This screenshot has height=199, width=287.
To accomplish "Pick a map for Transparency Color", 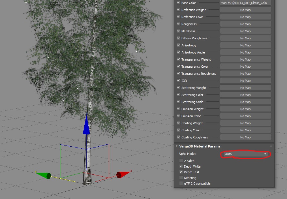I will (245, 67).
